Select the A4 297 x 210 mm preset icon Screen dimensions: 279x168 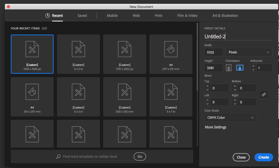coord(171,49)
